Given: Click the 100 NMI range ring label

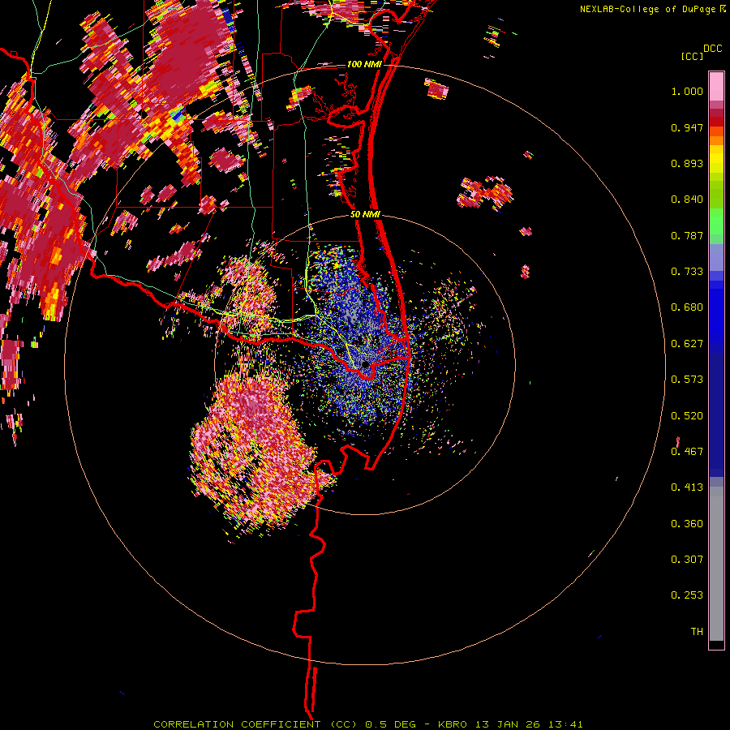Looking at the screenshot, I should pos(363,64).
